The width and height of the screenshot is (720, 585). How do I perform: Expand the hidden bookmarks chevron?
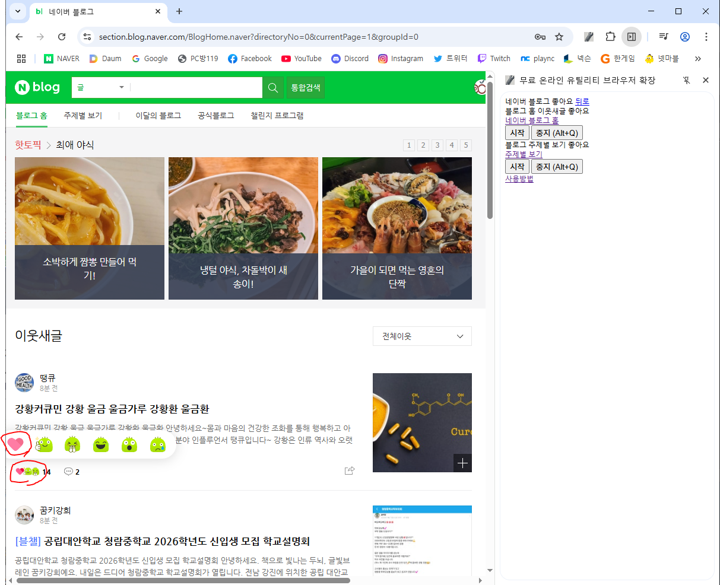coord(697,59)
